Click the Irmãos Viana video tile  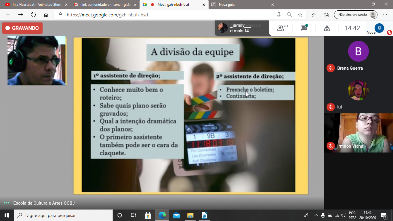click(358, 133)
